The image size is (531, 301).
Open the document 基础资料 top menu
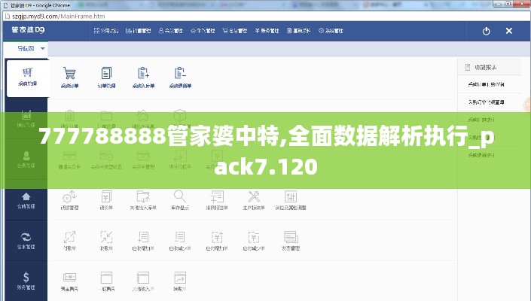click(x=299, y=31)
